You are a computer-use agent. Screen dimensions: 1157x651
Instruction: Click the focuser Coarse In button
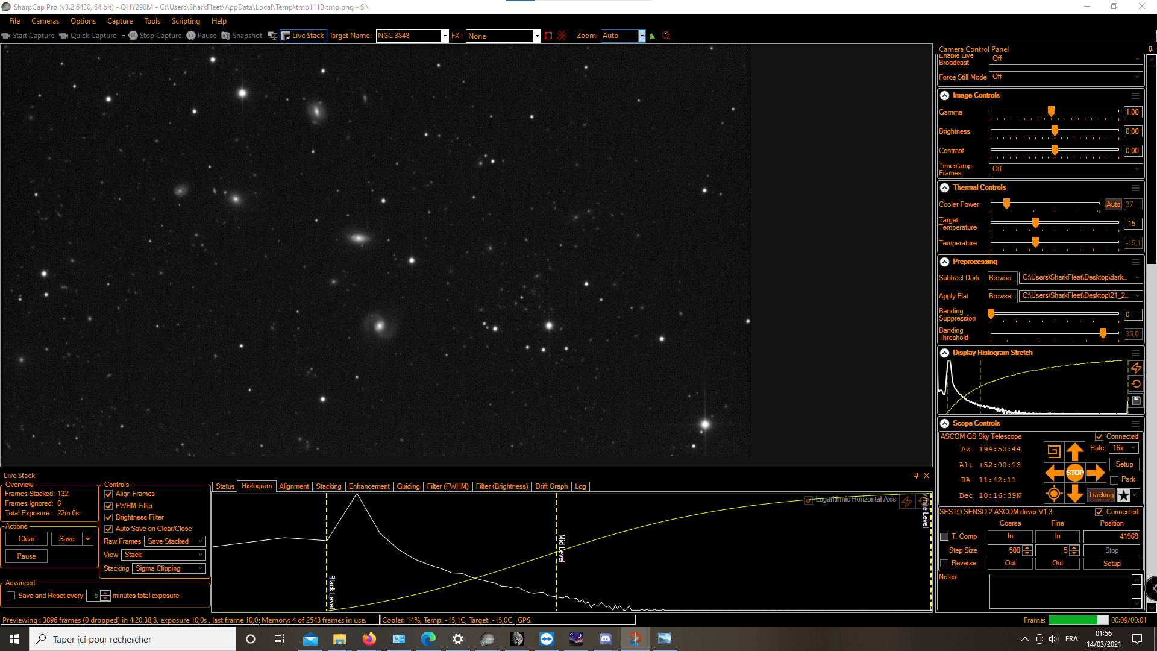(1010, 536)
